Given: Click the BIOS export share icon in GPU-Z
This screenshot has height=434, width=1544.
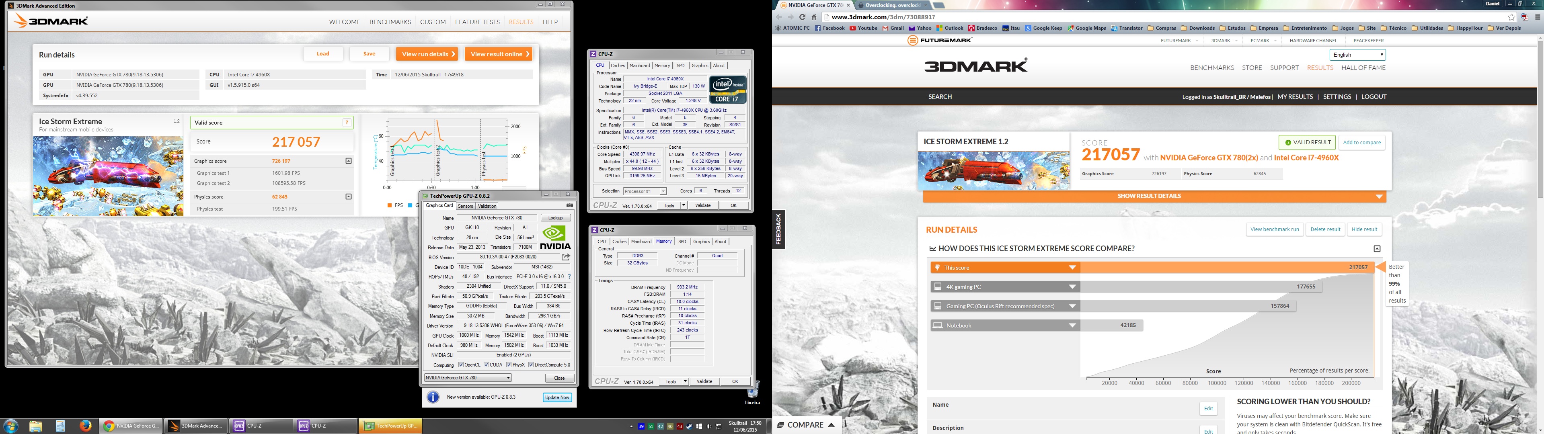Looking at the screenshot, I should (565, 257).
